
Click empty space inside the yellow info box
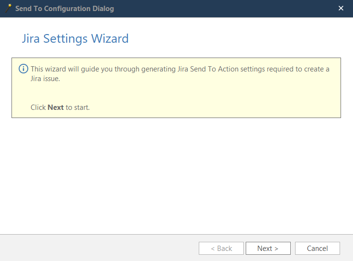coord(216,96)
